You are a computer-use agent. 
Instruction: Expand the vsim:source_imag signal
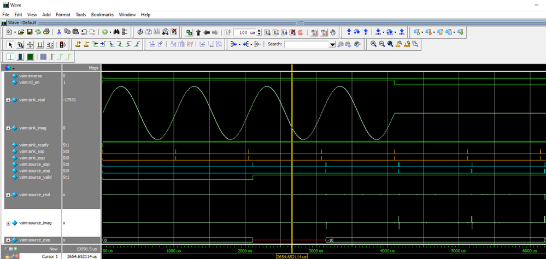tap(8, 223)
